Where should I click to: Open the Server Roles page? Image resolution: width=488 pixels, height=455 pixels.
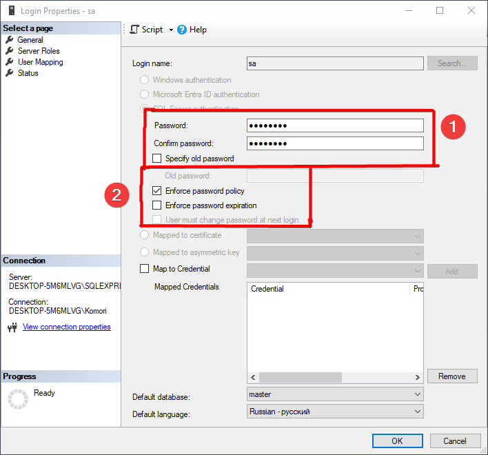(x=39, y=51)
